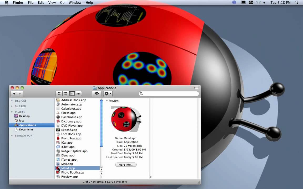
Task: Select Automator.app icon
Action: pyautogui.click(x=58, y=104)
